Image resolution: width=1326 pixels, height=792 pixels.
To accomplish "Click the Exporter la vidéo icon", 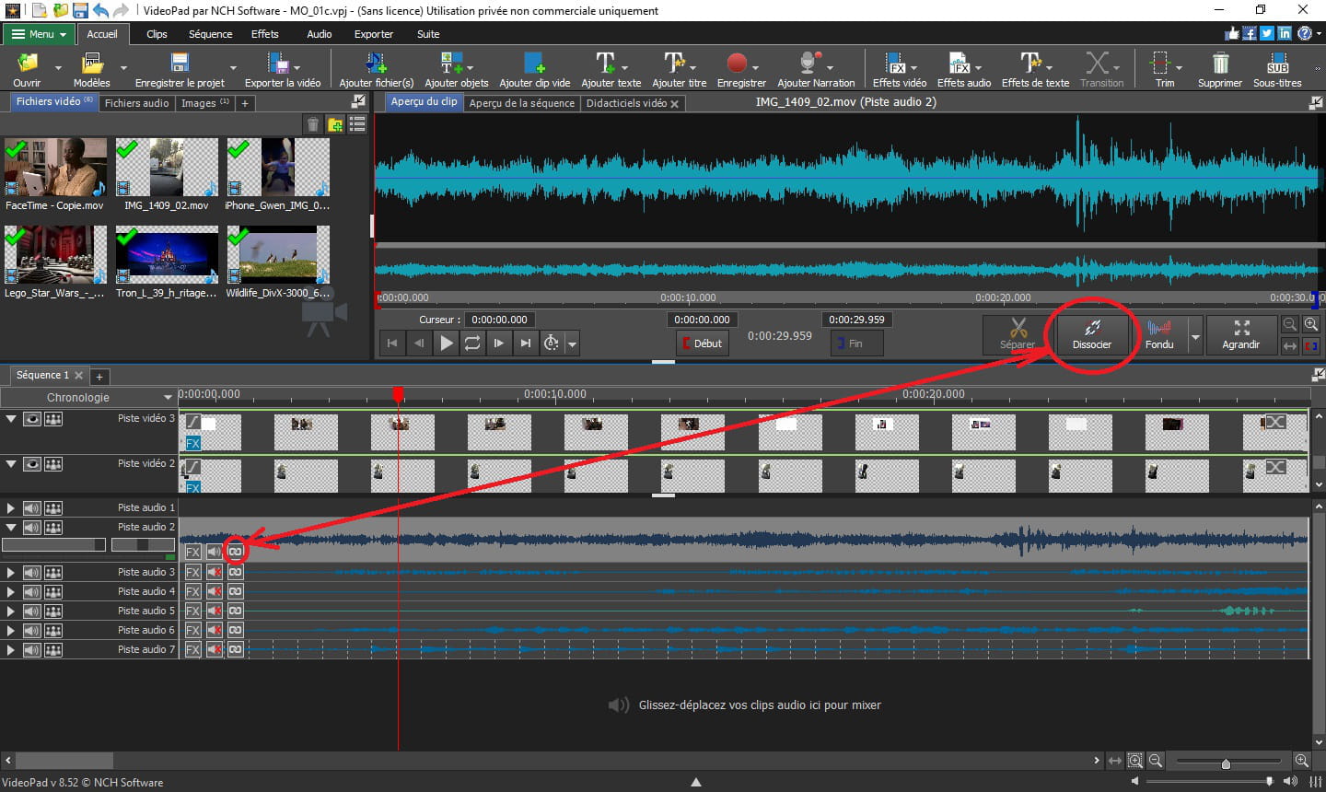I will [278, 69].
